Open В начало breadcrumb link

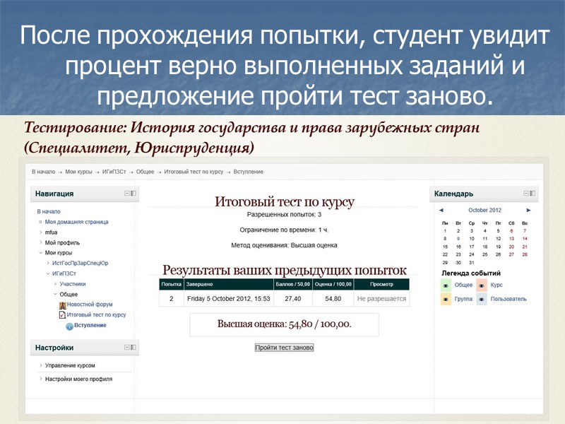pyautogui.click(x=43, y=172)
